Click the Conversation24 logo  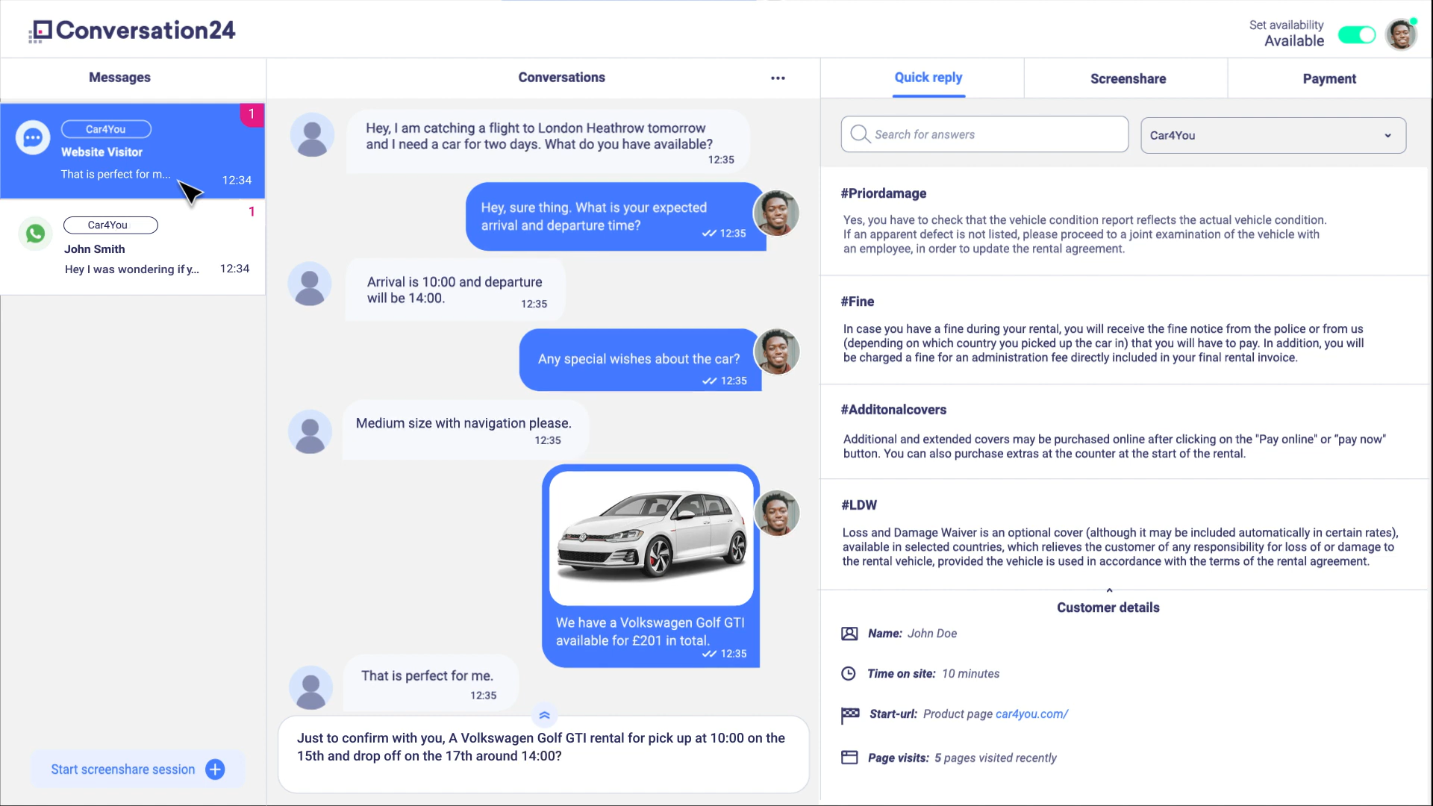[x=132, y=31]
